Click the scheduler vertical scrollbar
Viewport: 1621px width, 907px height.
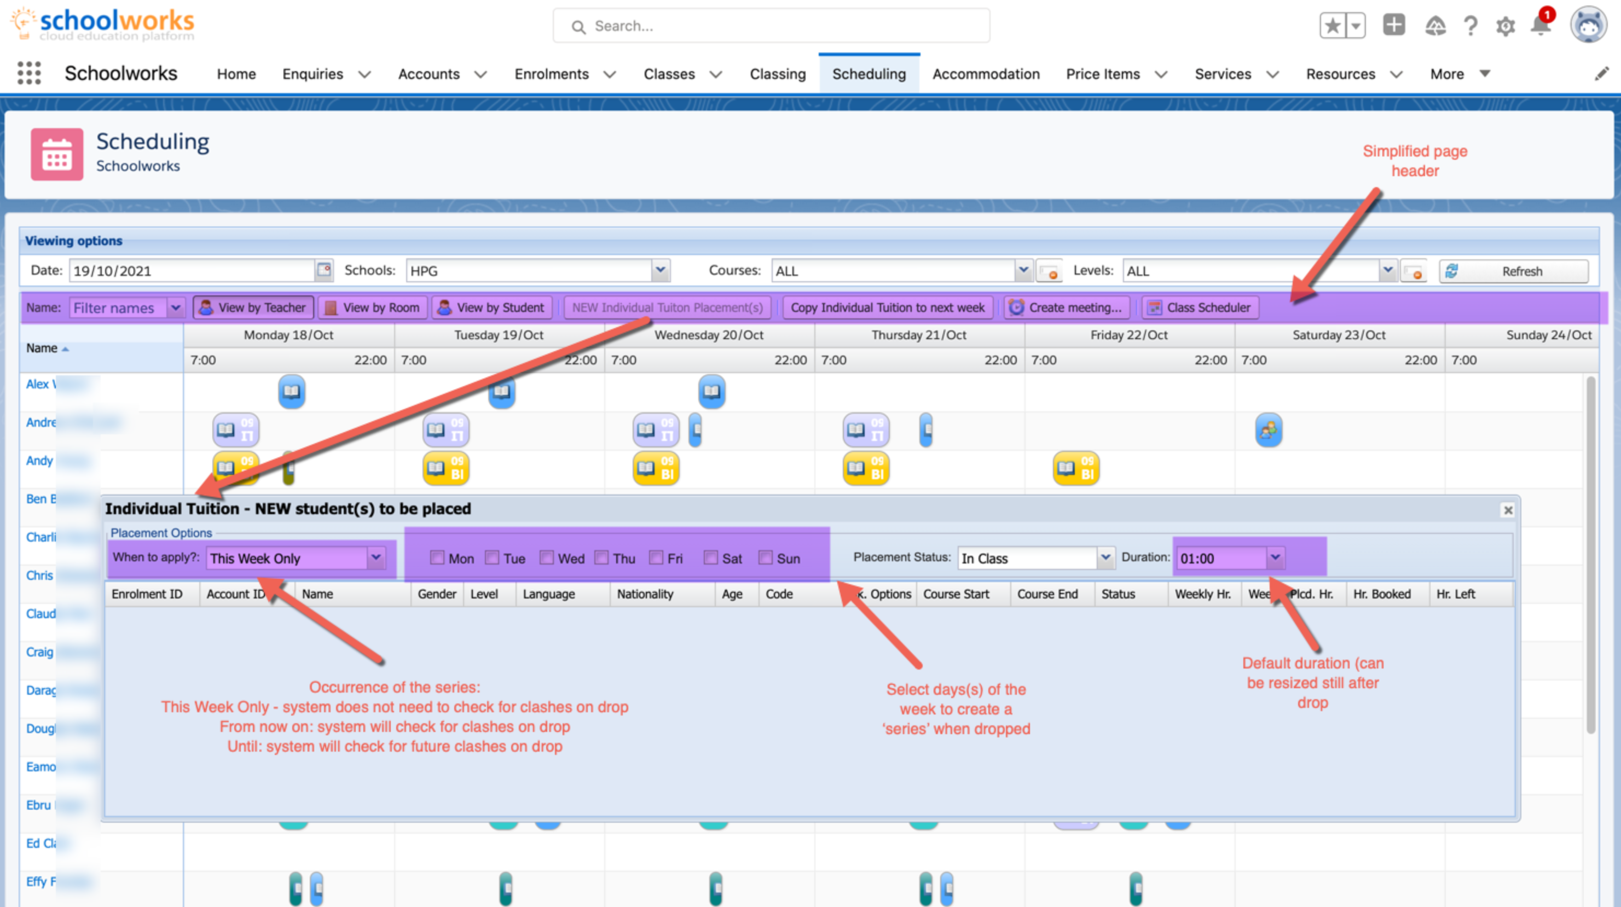tap(1591, 554)
